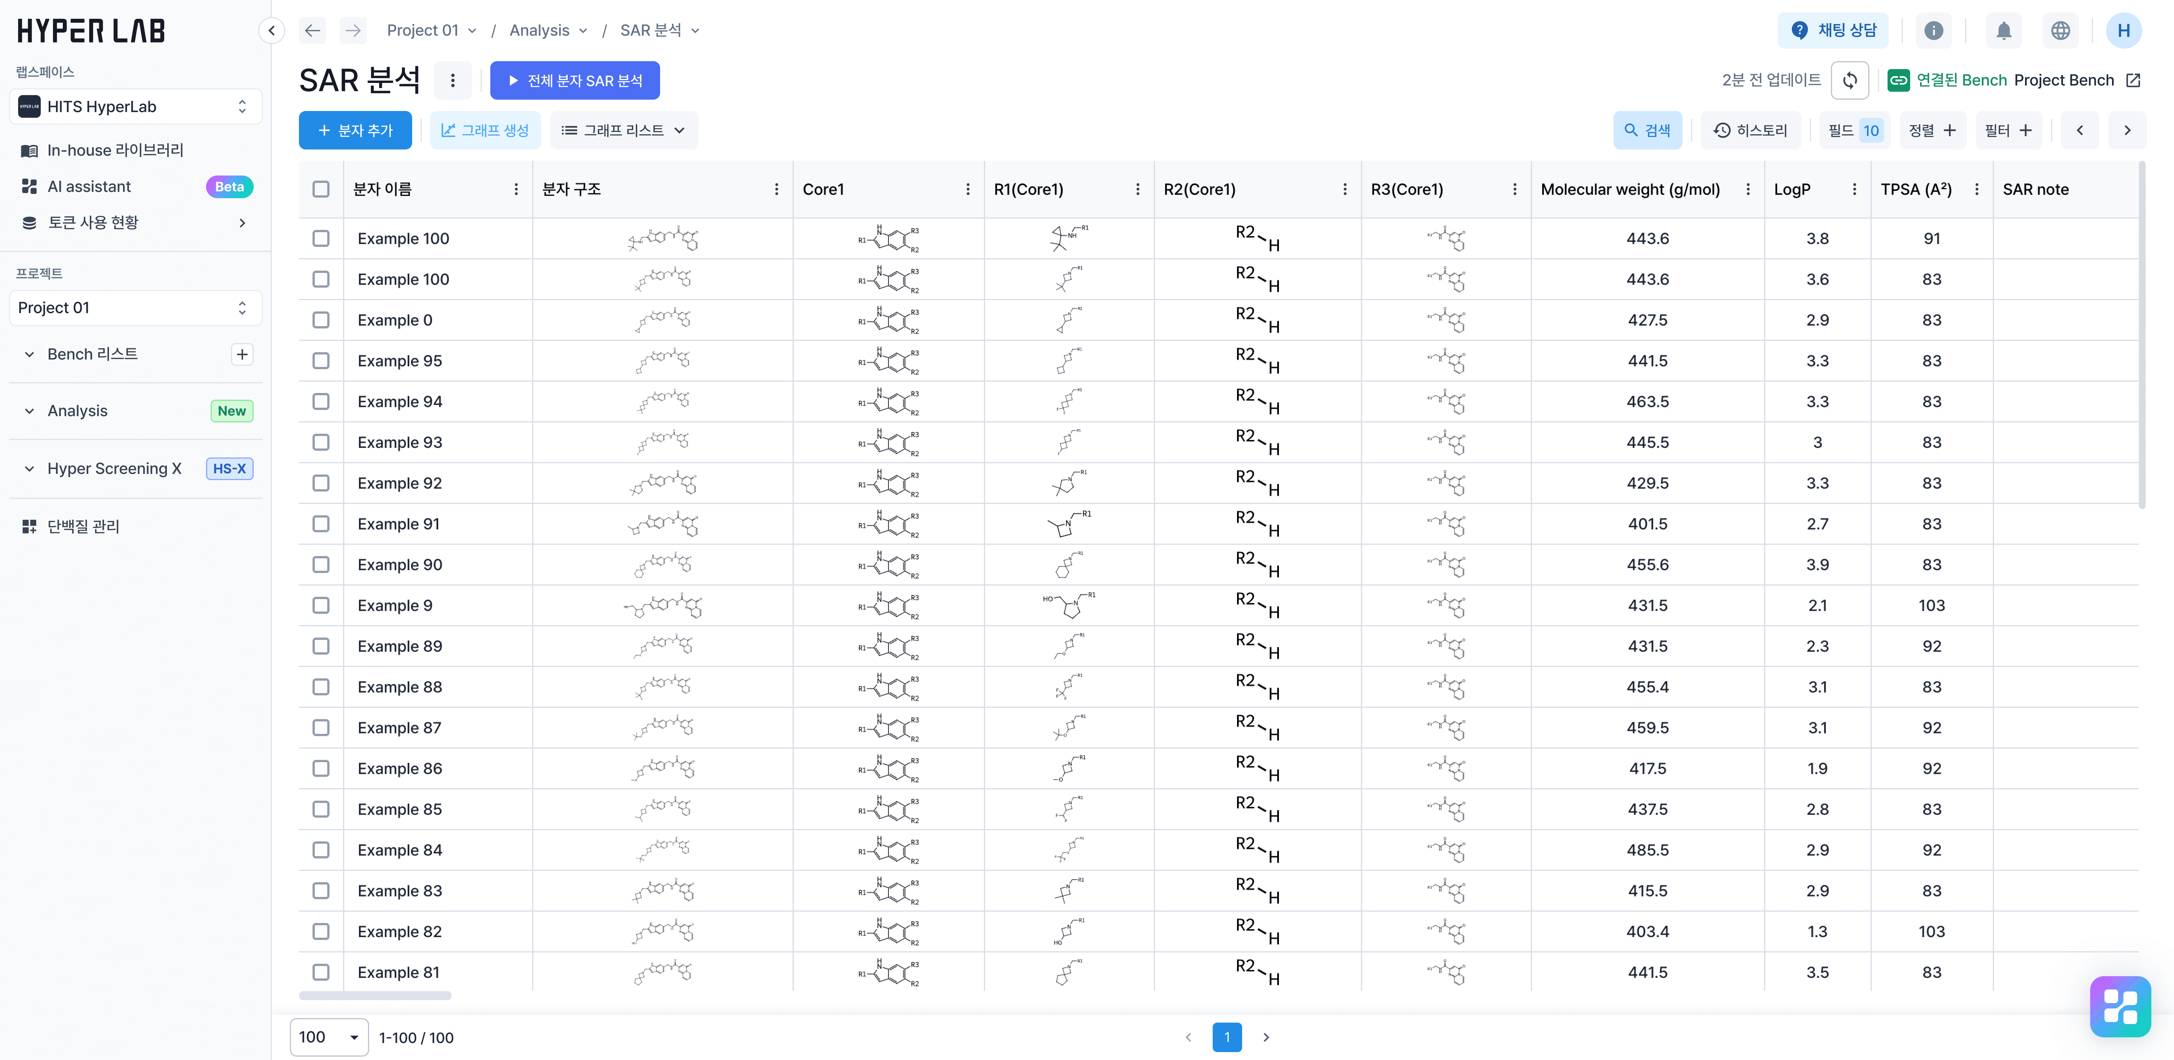This screenshot has height=1060, width=2174.
Task: Open the info icon in the top bar
Action: [1933, 30]
